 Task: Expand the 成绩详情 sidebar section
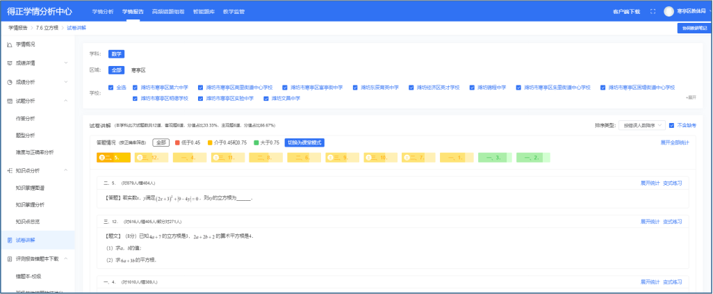point(67,63)
